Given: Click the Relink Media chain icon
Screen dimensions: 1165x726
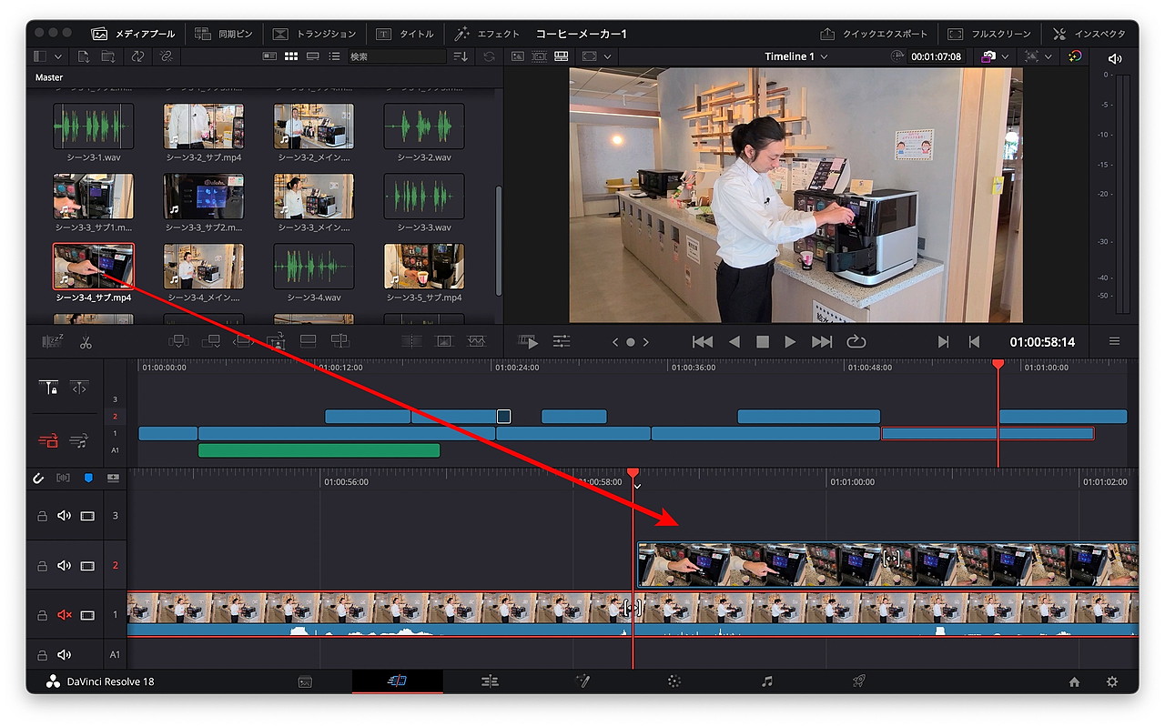Looking at the screenshot, I should click(x=166, y=56).
